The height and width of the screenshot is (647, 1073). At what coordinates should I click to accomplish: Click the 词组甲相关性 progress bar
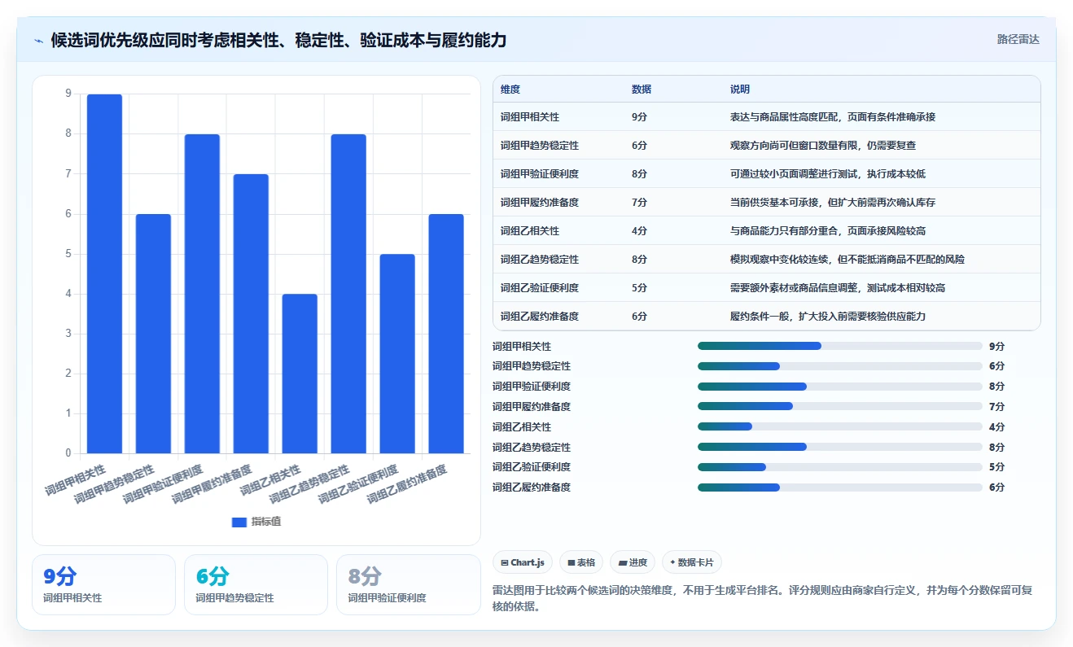840,346
